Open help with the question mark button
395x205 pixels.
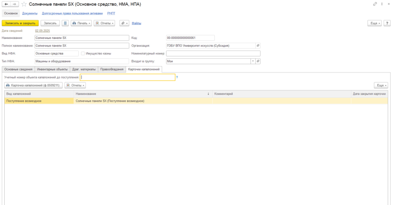tap(387, 23)
